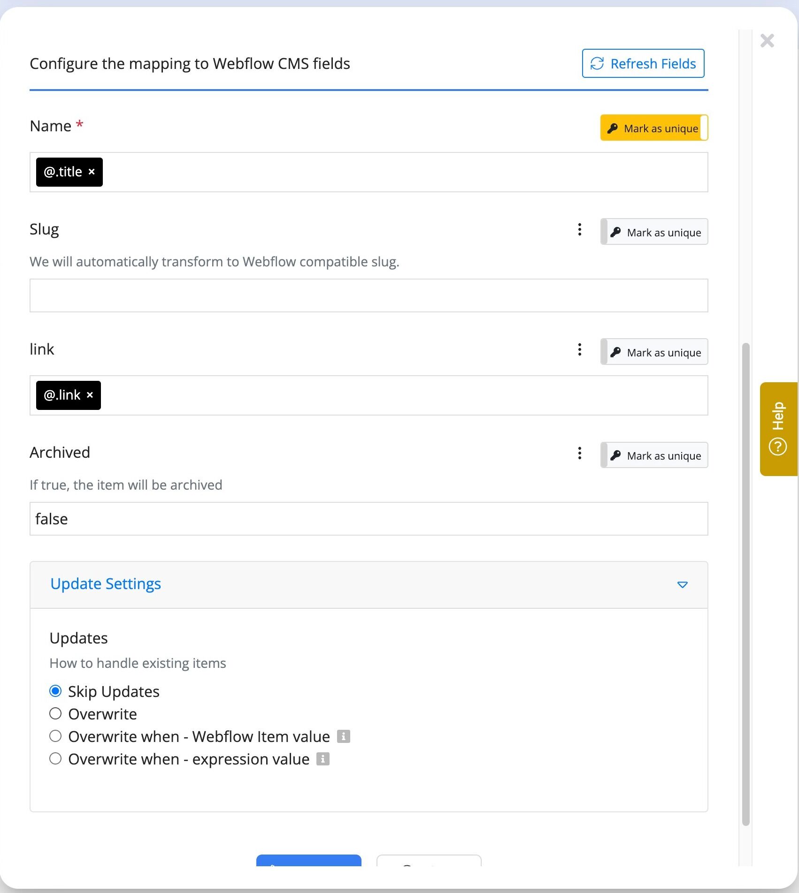Toggle Mark as unique for Archived
The width and height of the screenshot is (799, 893).
(654, 455)
